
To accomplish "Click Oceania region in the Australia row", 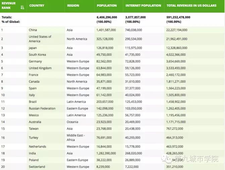I will [72, 122].
